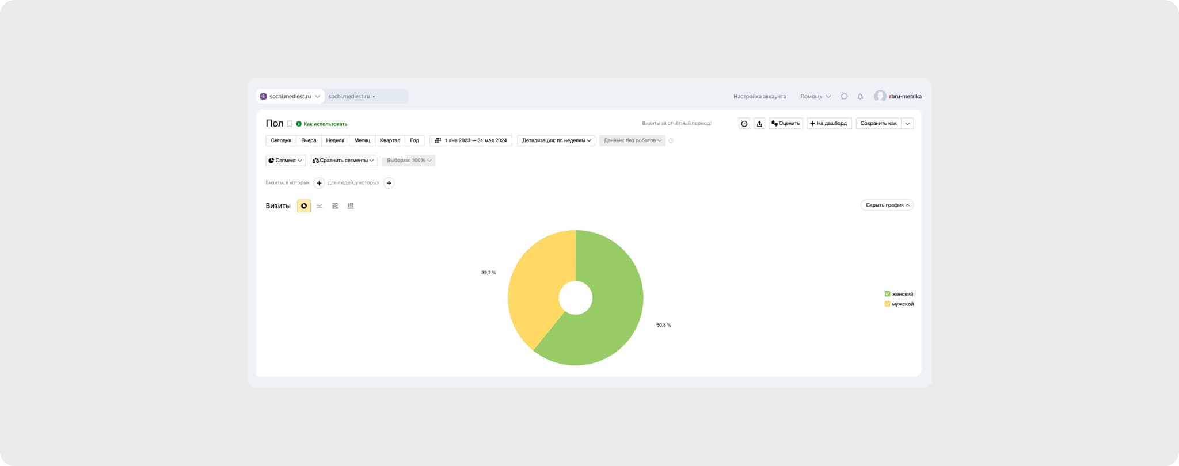This screenshot has width=1179, height=466.
Task: Switch to the stacked area chart icon
Action: coord(335,206)
